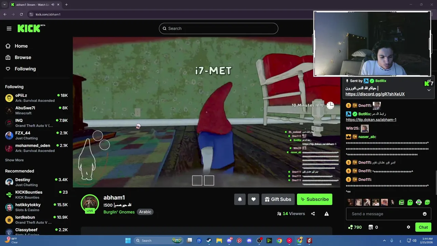
Task: Click abham1 channel avatar
Action: pyautogui.click(x=90, y=203)
